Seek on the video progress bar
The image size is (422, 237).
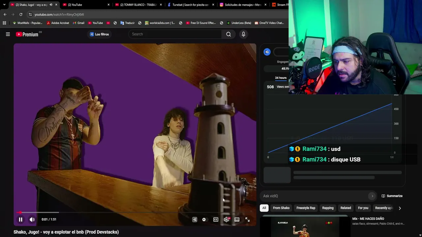click(x=135, y=213)
